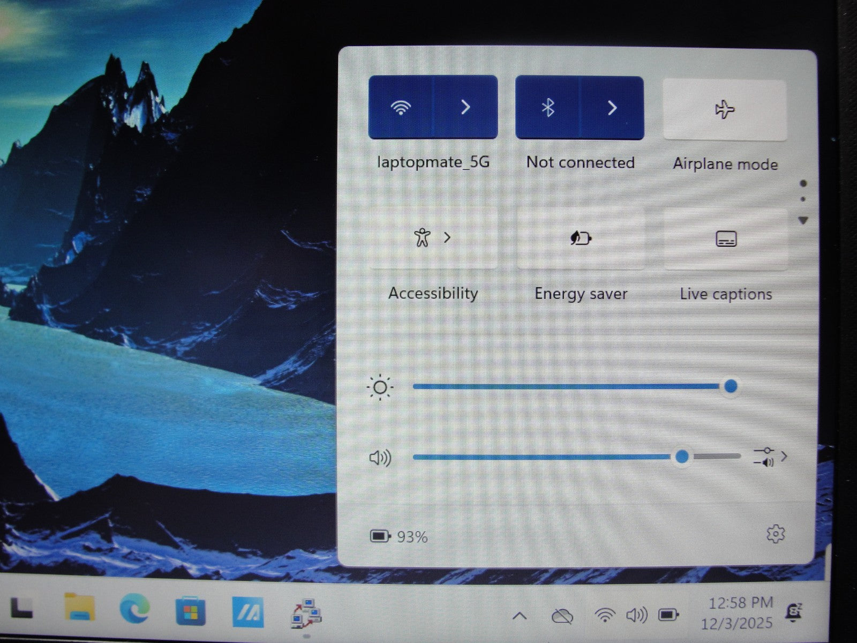Expand Bluetooth devices arrow
The image size is (857, 643).
tap(612, 108)
